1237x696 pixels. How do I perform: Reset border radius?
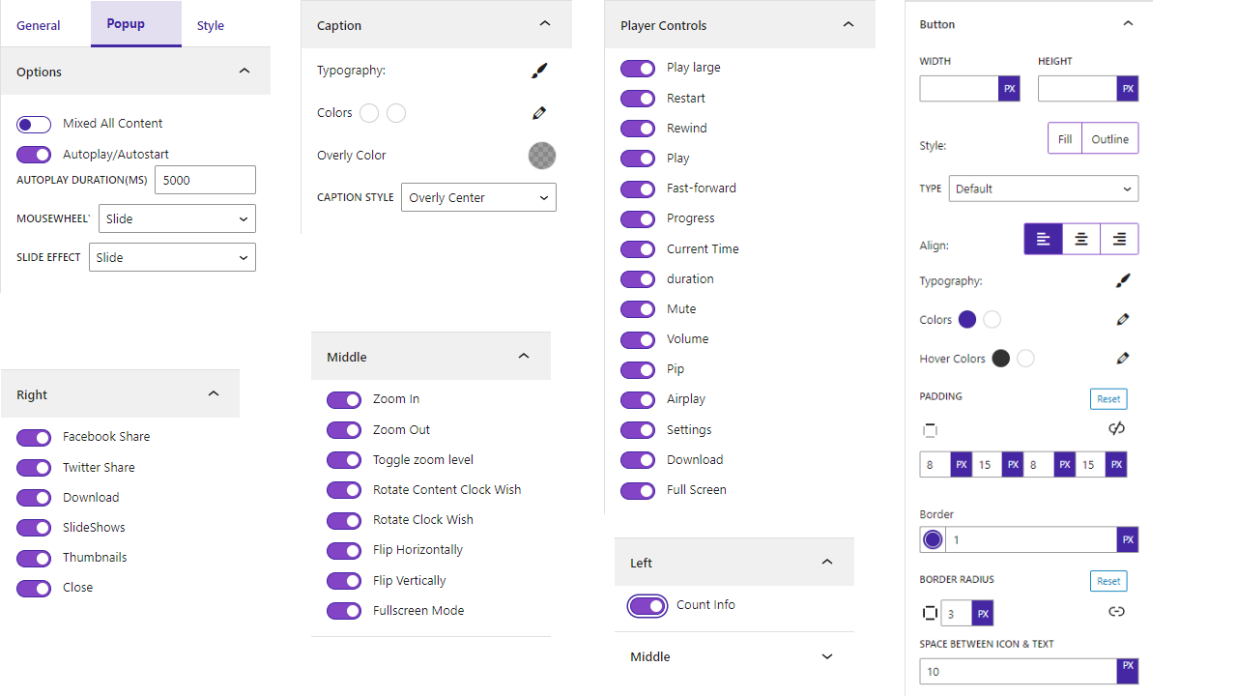tap(1108, 581)
